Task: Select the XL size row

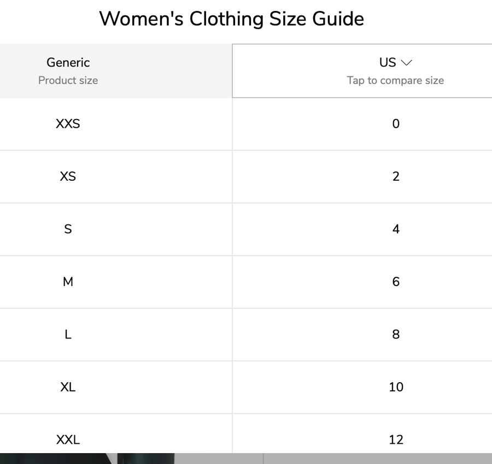Action: coord(68,387)
